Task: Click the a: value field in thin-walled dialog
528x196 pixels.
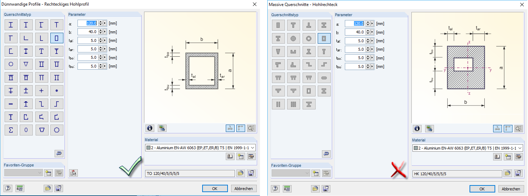Action: [x=88, y=23]
